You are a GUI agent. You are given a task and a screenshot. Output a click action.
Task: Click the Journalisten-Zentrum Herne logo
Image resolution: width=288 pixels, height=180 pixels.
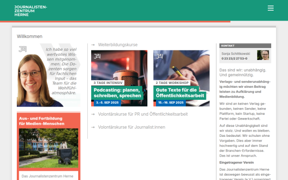point(31,11)
